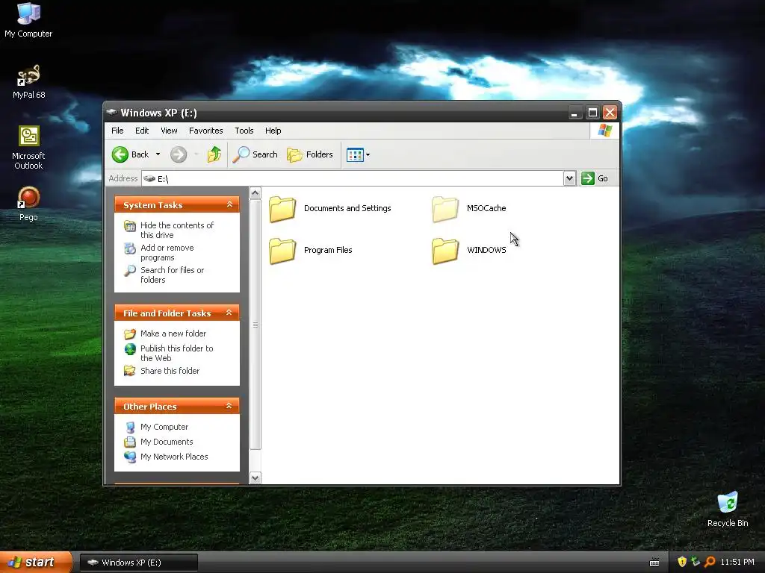Click the Windows flag logo in menu bar
This screenshot has width=765, height=573.
click(605, 131)
